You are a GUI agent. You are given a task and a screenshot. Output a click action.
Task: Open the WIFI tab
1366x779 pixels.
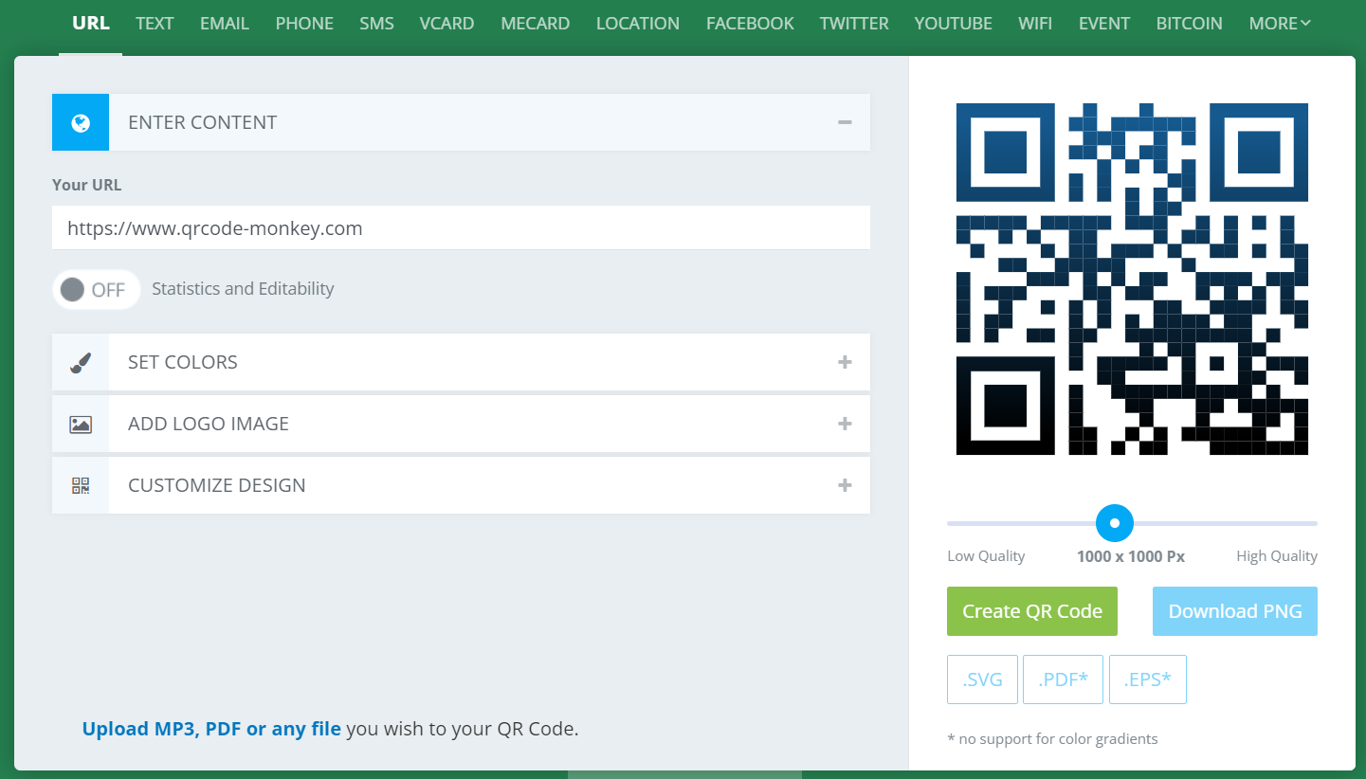[x=1035, y=24]
